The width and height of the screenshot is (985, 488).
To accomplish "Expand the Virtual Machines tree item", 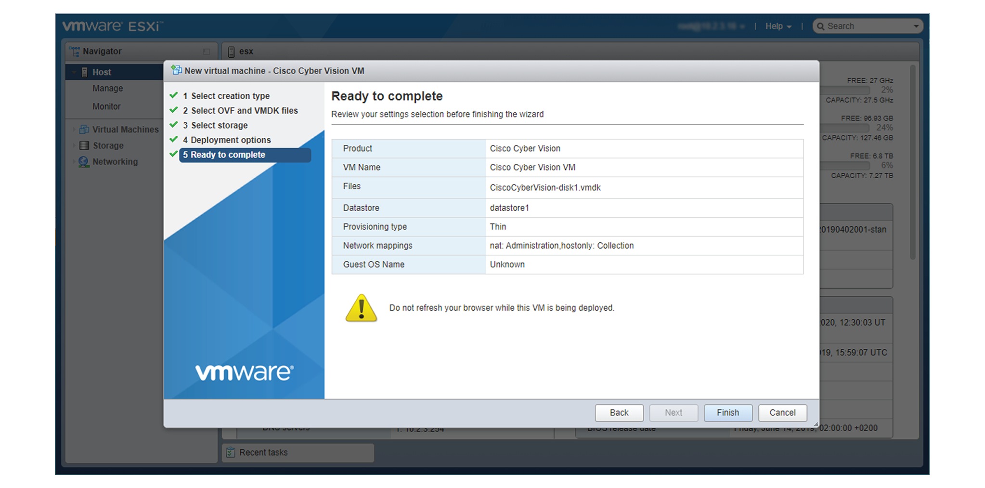I will point(73,129).
